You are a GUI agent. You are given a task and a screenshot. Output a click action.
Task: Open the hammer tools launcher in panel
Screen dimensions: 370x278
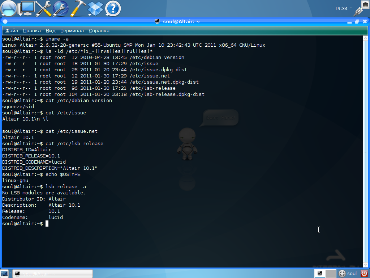78,9
